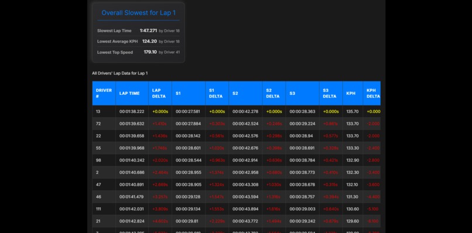Click S1 time 00:00:29.81
This screenshot has width=472, height=233.
click(187, 221)
